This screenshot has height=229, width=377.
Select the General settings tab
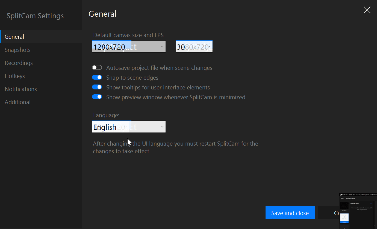point(14,37)
